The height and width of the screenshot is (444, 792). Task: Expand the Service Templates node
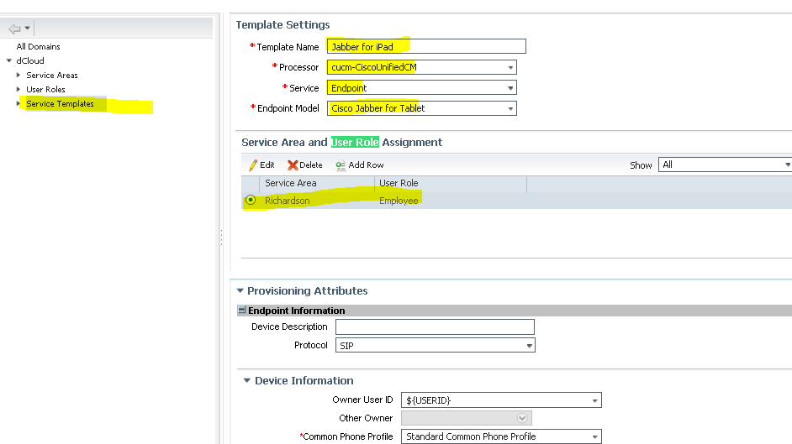click(18, 103)
